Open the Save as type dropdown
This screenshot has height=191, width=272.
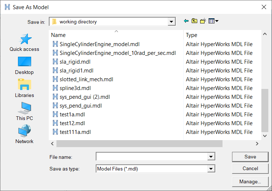211,169
